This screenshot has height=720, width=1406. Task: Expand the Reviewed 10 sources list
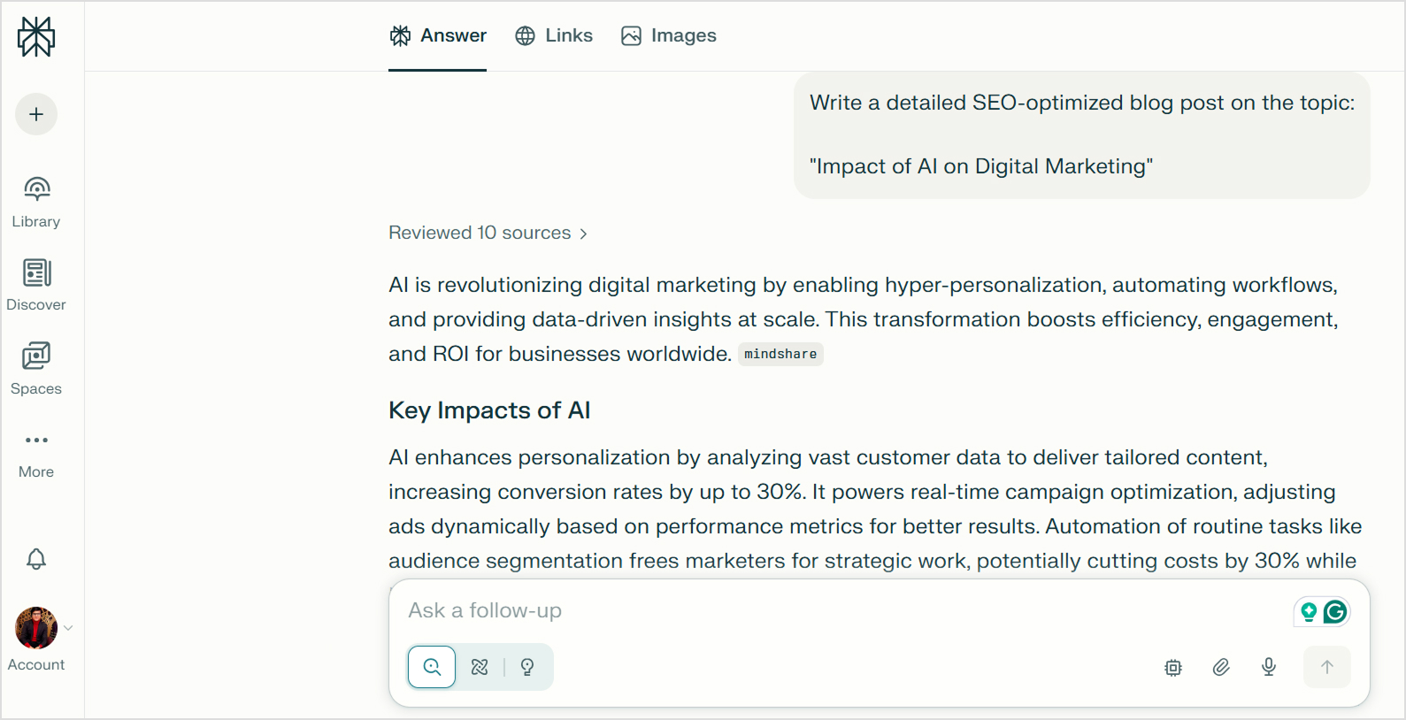point(488,233)
